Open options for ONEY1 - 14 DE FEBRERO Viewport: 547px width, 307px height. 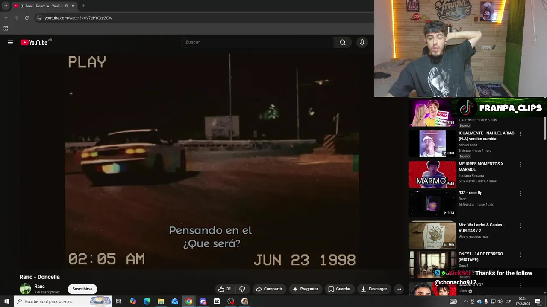coord(521,255)
